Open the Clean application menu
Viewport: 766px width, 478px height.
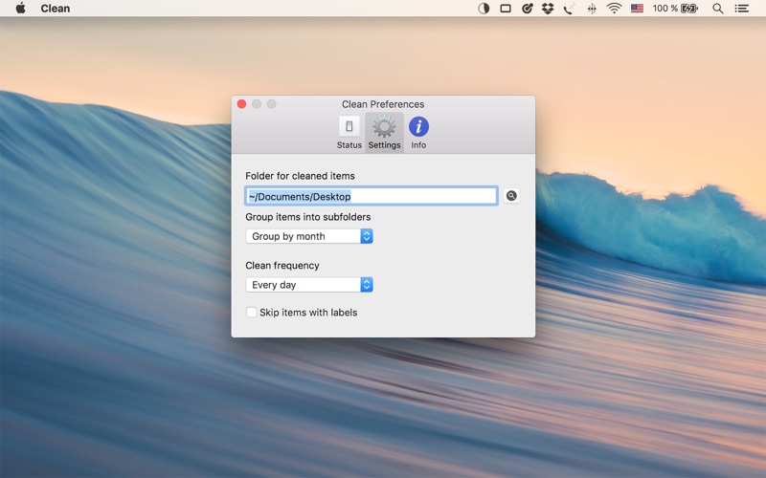(56, 9)
